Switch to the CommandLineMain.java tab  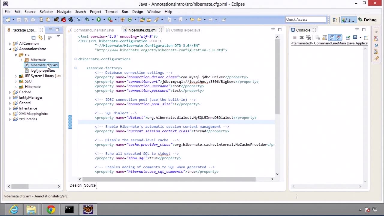pos(91,30)
